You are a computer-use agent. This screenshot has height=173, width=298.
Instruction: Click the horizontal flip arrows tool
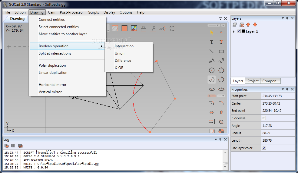(212, 112)
